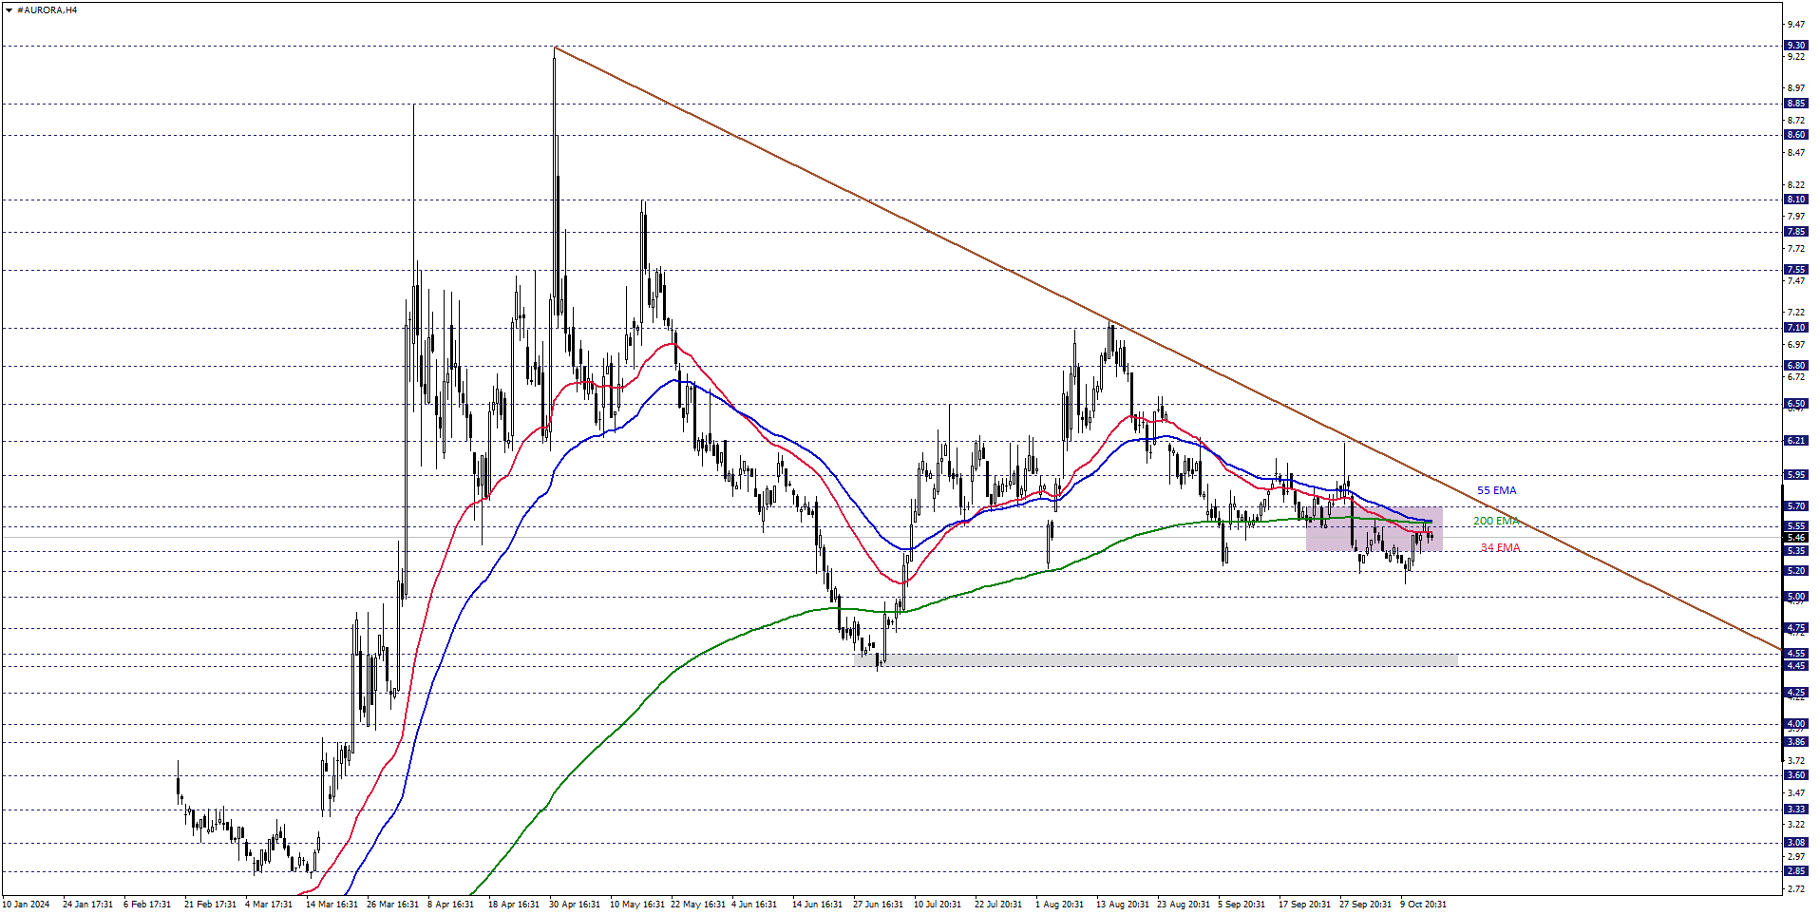This screenshot has width=1820, height=915.
Task: Click the 7.55 price level label
Action: pyautogui.click(x=1795, y=270)
